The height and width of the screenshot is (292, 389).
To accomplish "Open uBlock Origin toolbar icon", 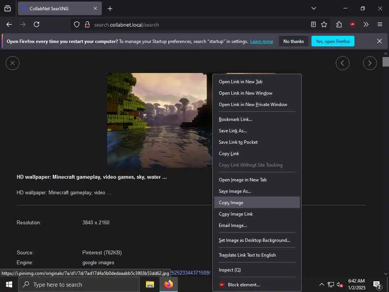I will click(x=352, y=24).
